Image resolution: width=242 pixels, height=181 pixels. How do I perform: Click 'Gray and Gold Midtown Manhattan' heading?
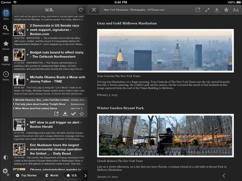127,23
